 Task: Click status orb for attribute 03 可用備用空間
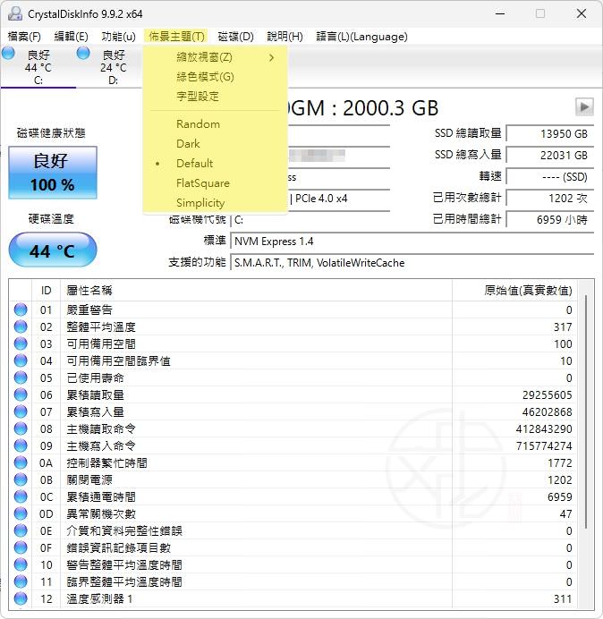(x=21, y=343)
